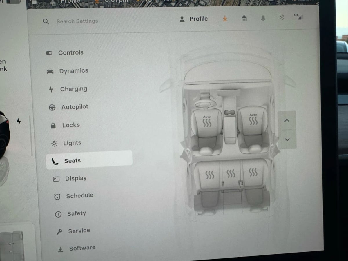Tap the notifications bell icon
Viewport: 348px width, 261px height.
(x=263, y=18)
